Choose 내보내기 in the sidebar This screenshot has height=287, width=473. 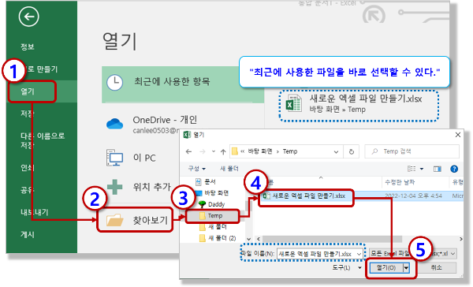click(35, 212)
